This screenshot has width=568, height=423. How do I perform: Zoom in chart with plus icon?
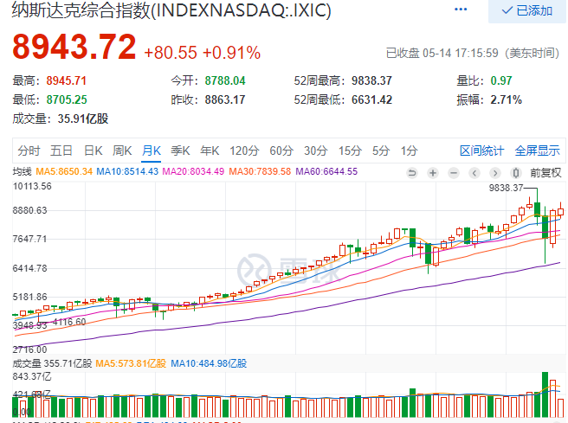(x=430, y=171)
